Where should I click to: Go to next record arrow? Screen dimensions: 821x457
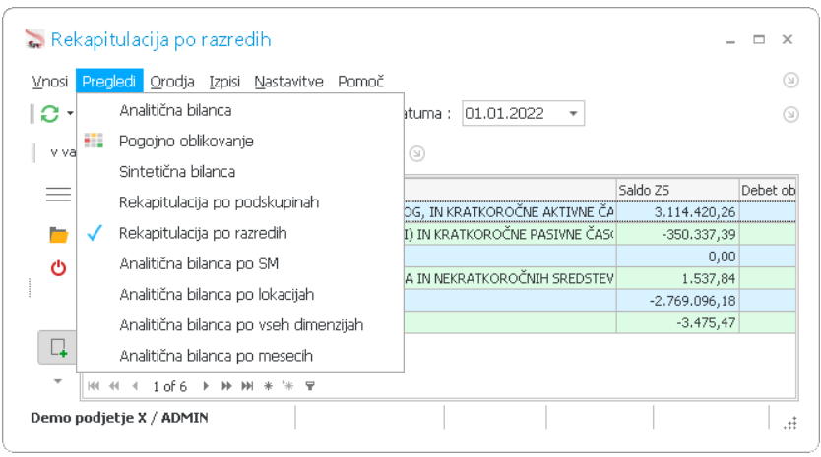coord(206,386)
